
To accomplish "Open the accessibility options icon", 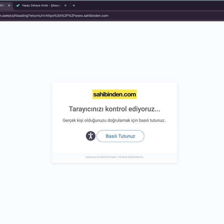I will 91,136.
